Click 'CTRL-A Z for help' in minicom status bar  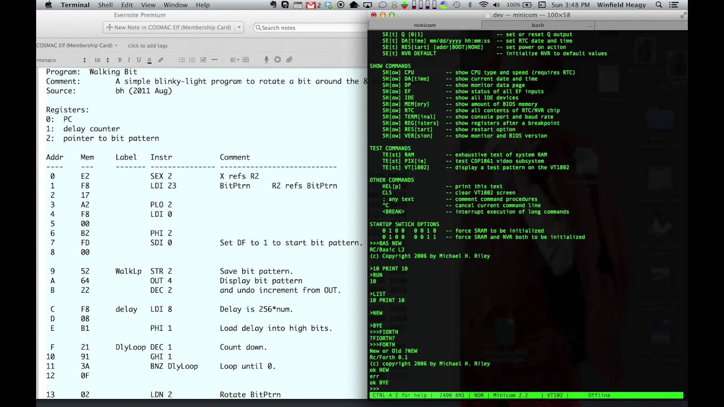(x=399, y=395)
